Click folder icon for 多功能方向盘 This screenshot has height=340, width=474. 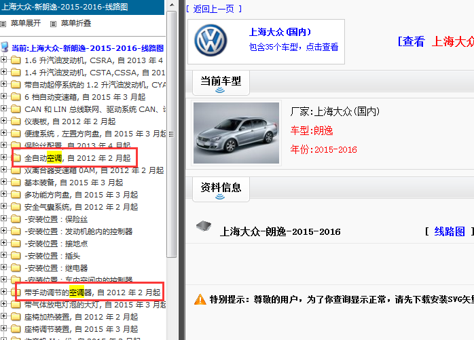(x=16, y=195)
